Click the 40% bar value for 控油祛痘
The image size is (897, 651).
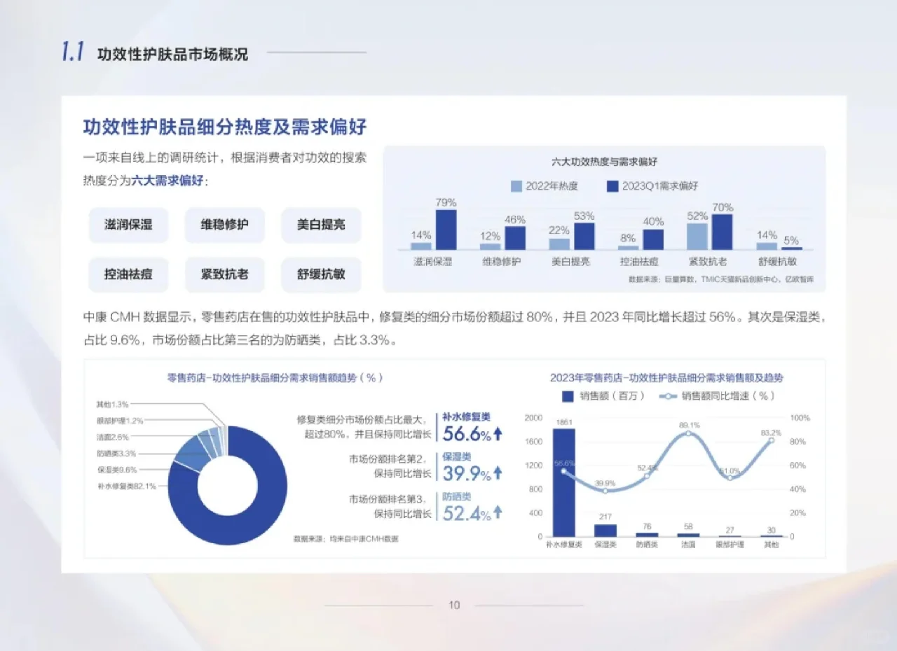653,223
